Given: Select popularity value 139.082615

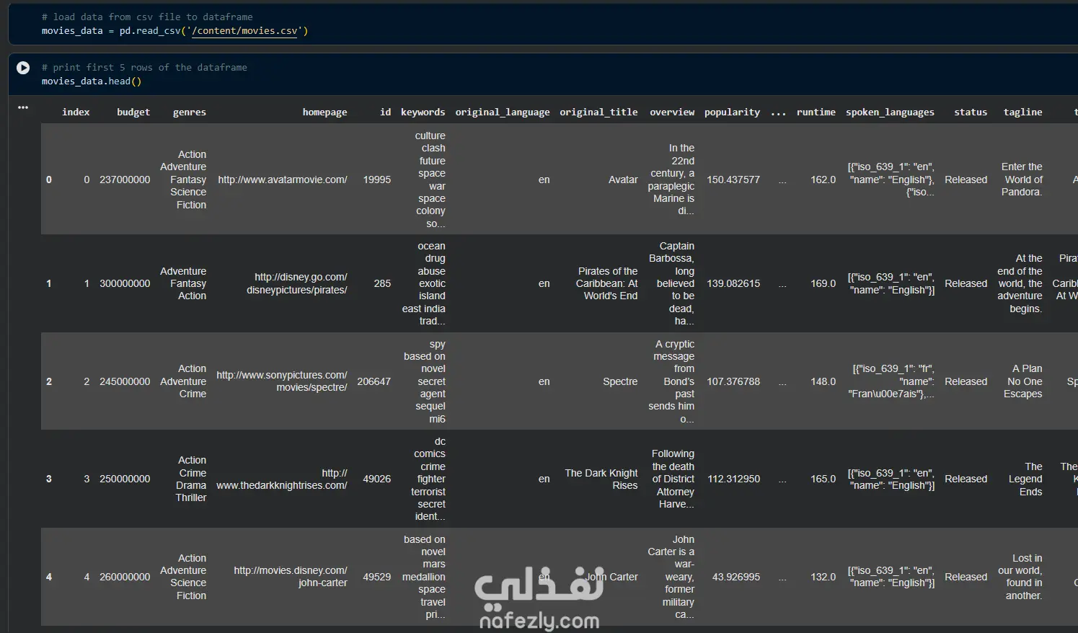Looking at the screenshot, I should coord(733,284).
